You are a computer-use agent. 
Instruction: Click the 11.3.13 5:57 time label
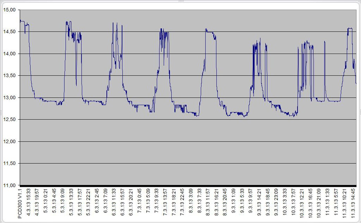click(x=336, y=202)
